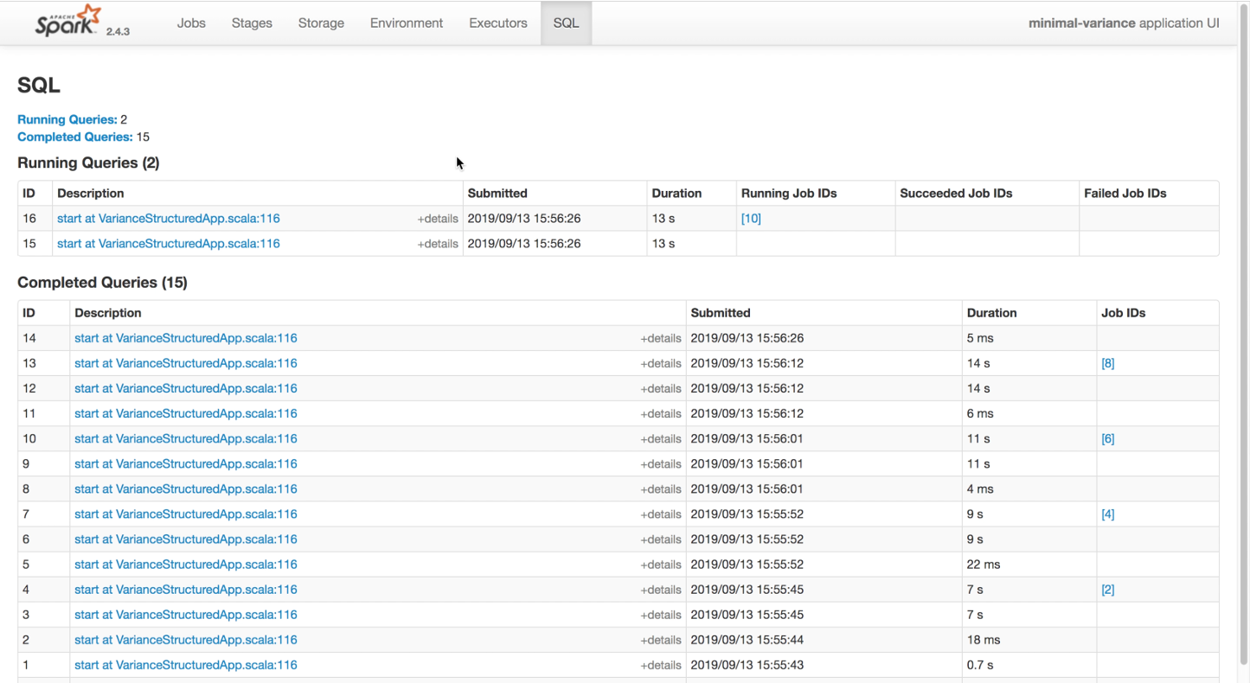Click the Apache Spark logo
This screenshot has width=1250, height=683.
point(69,22)
